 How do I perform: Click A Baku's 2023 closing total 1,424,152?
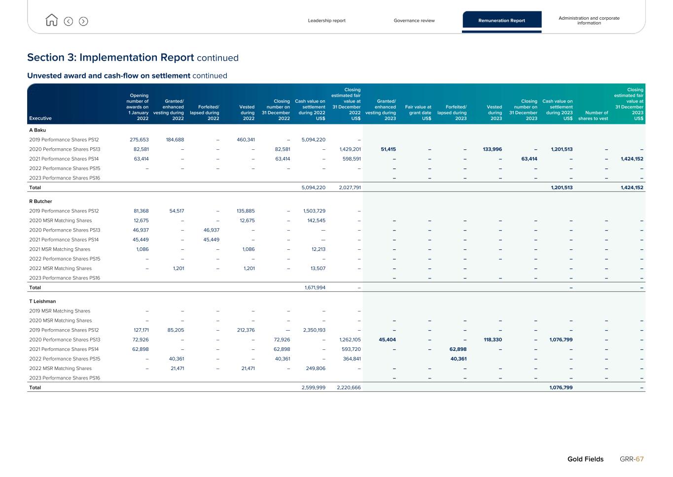click(632, 188)
